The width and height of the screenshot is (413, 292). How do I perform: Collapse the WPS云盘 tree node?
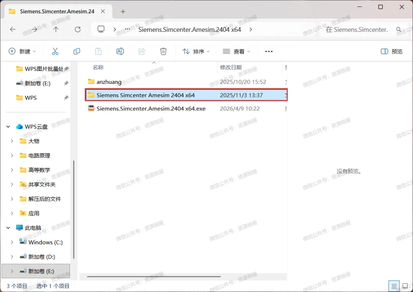8,127
